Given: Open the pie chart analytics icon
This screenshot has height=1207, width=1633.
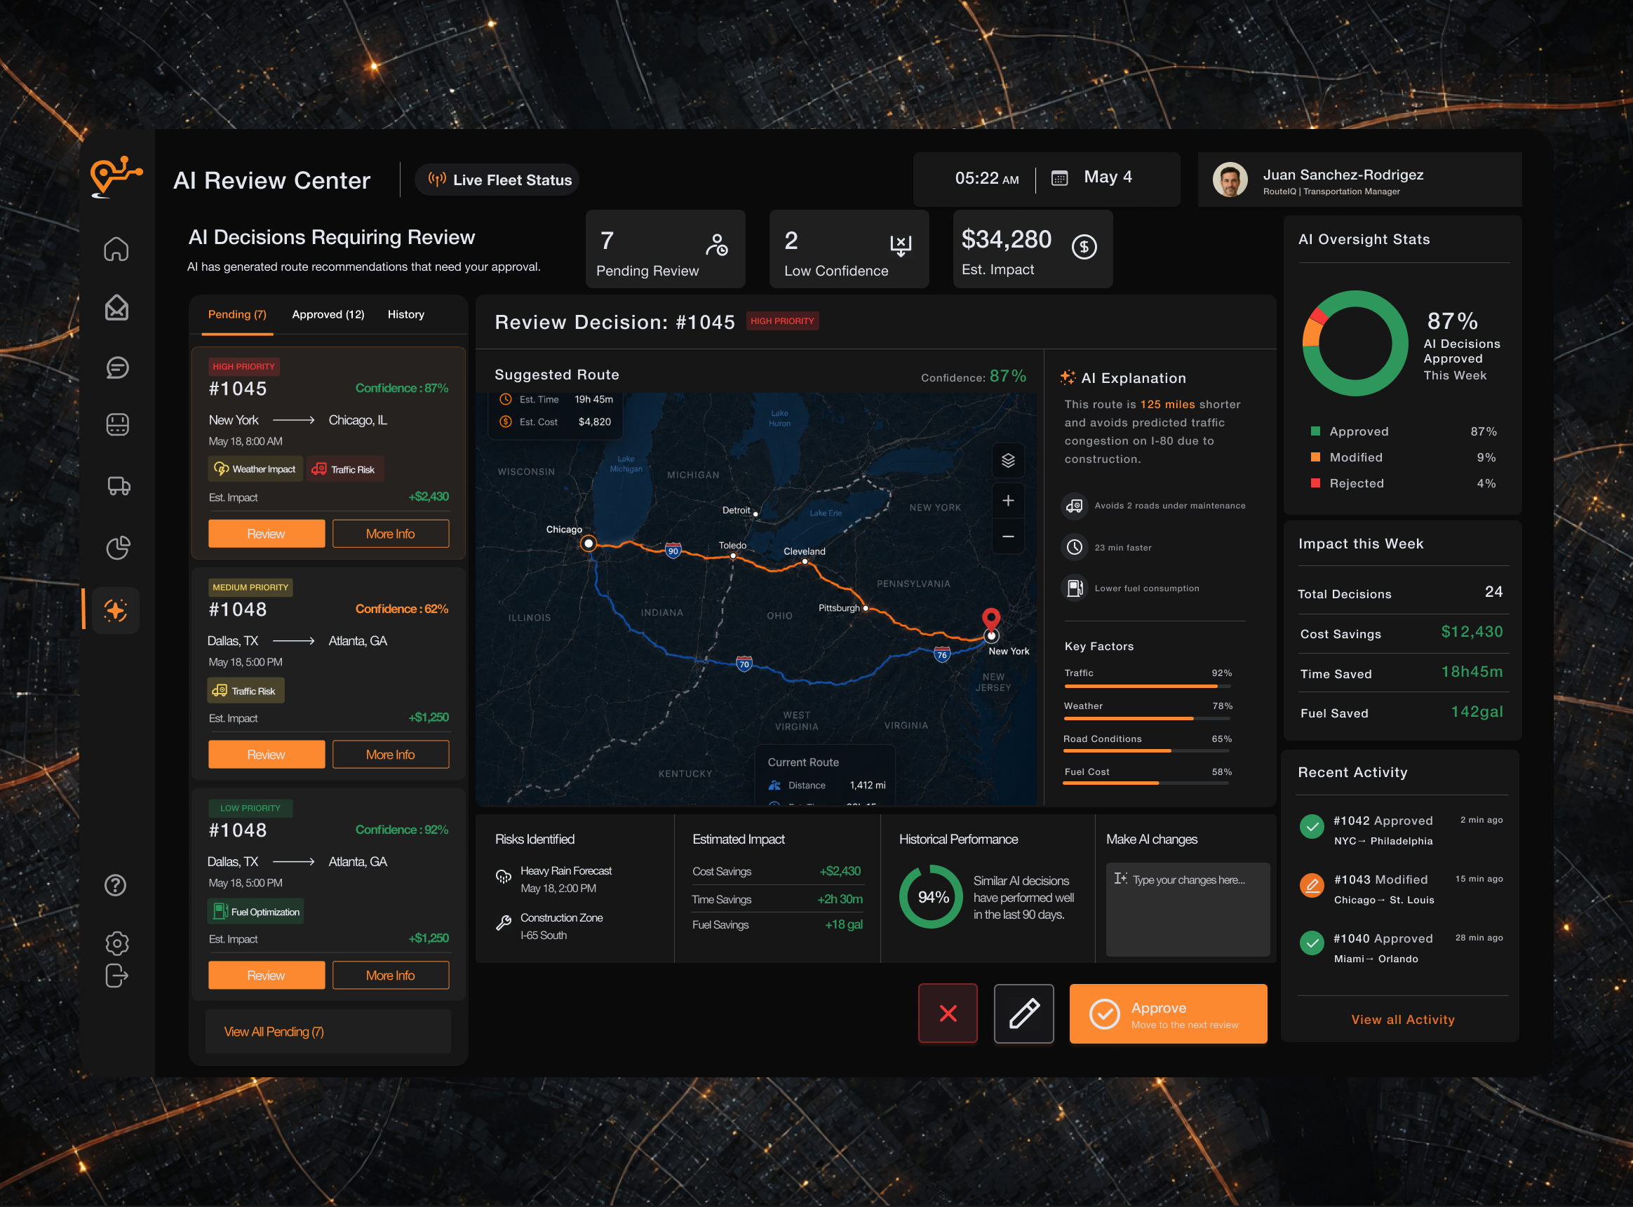Looking at the screenshot, I should point(118,547).
